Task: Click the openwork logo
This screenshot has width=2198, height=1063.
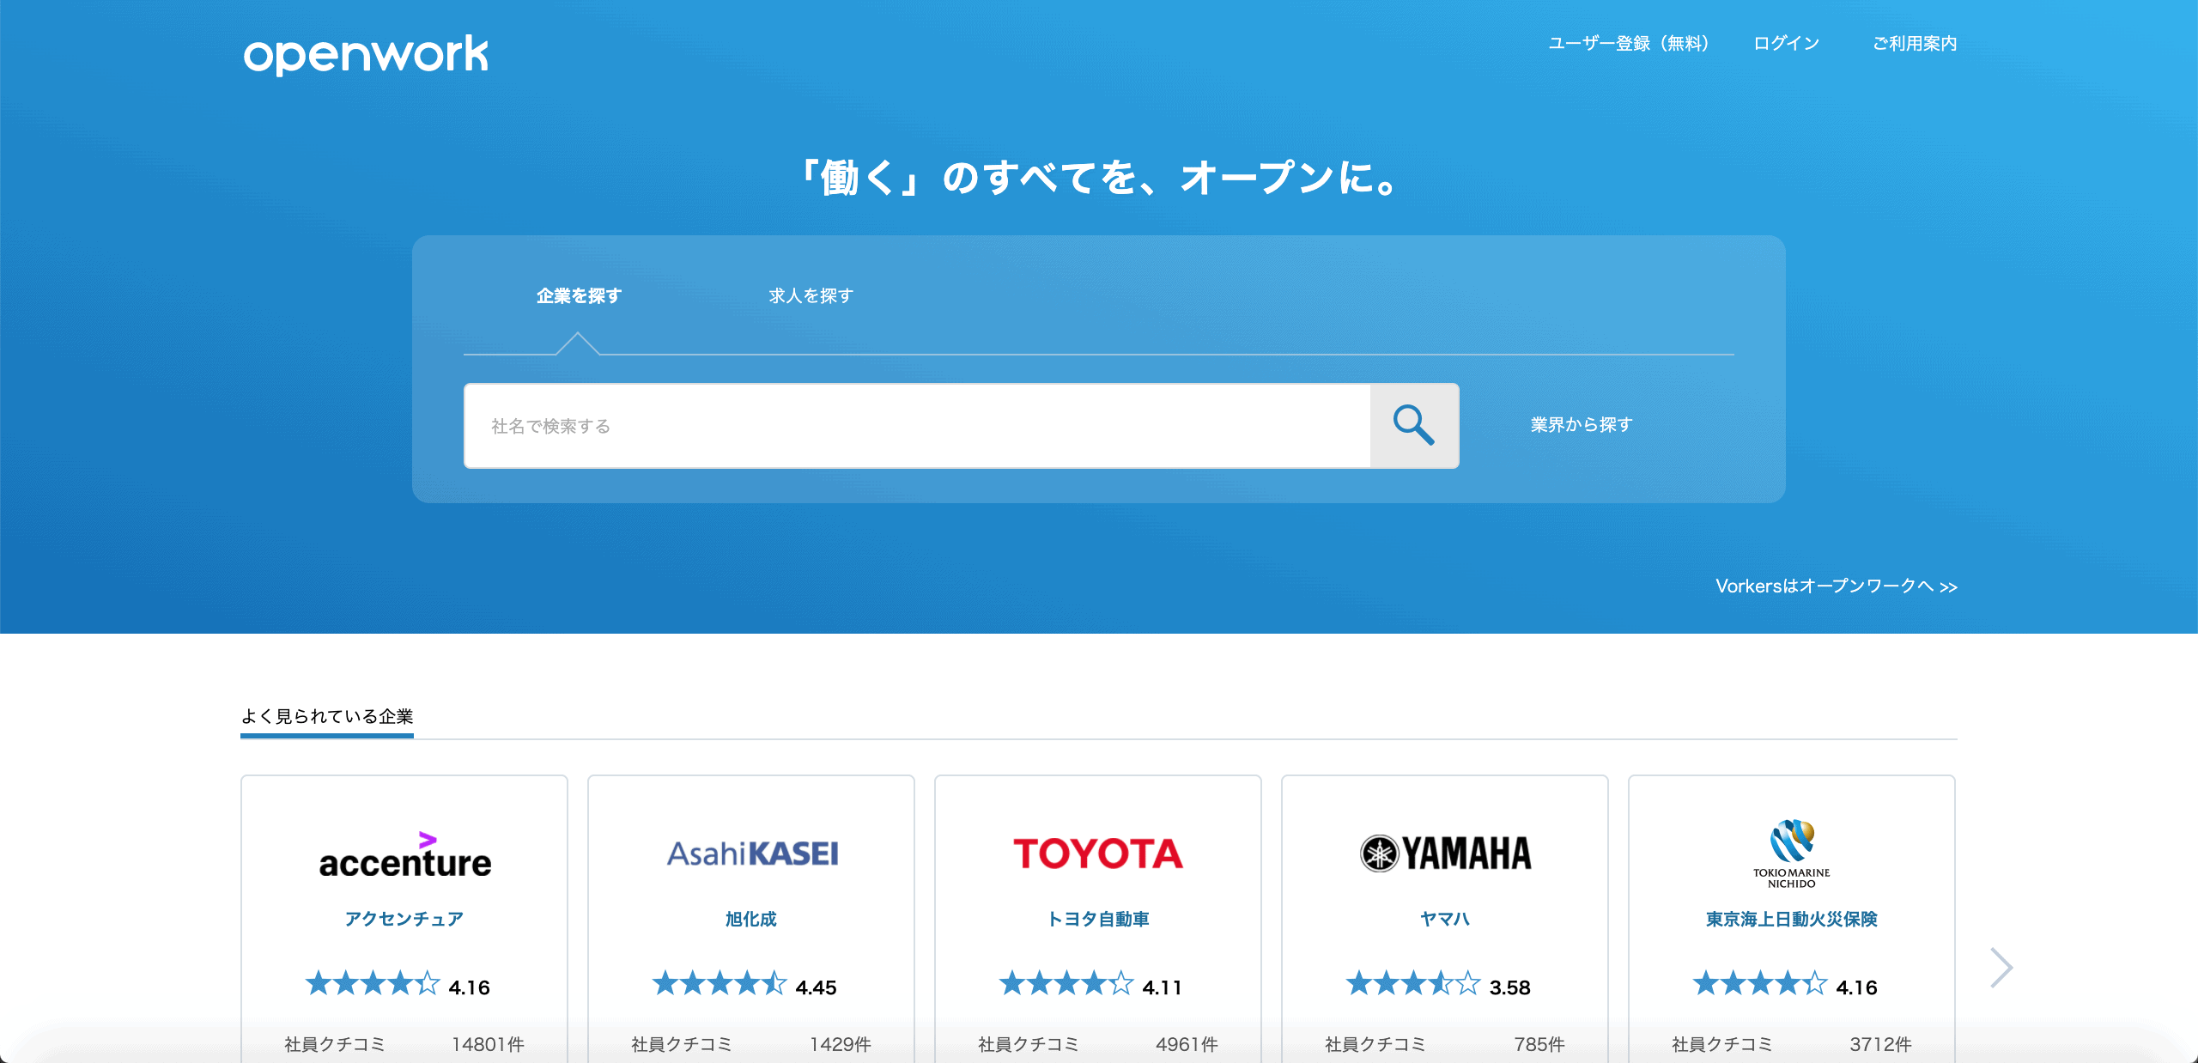Action: [366, 54]
